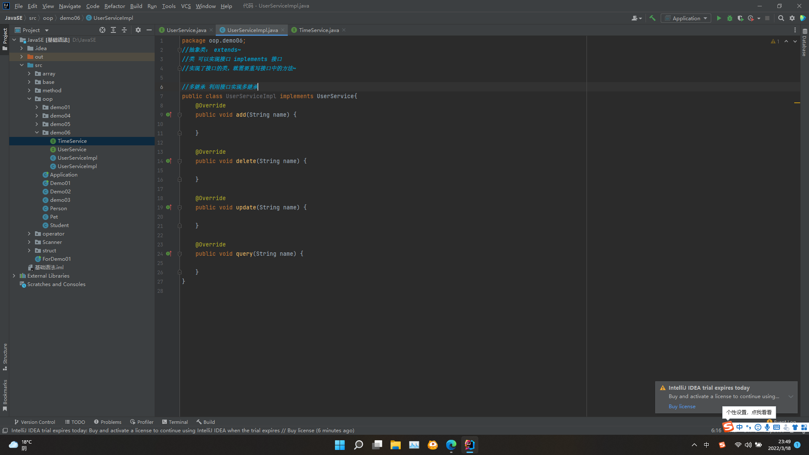This screenshot has width=809, height=455.
Task: Open Project panel settings gear
Action: click(x=138, y=30)
